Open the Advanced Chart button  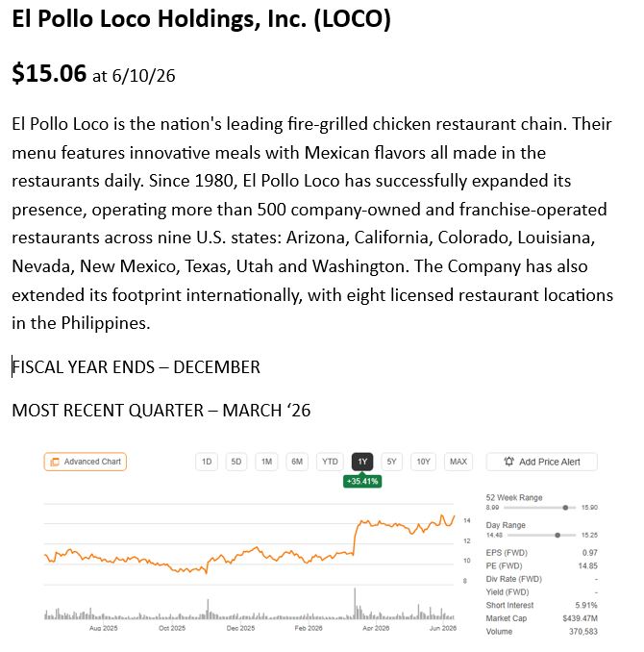(x=86, y=462)
